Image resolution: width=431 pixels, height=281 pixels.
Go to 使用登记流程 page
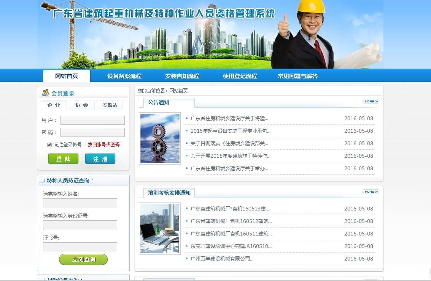pos(240,76)
